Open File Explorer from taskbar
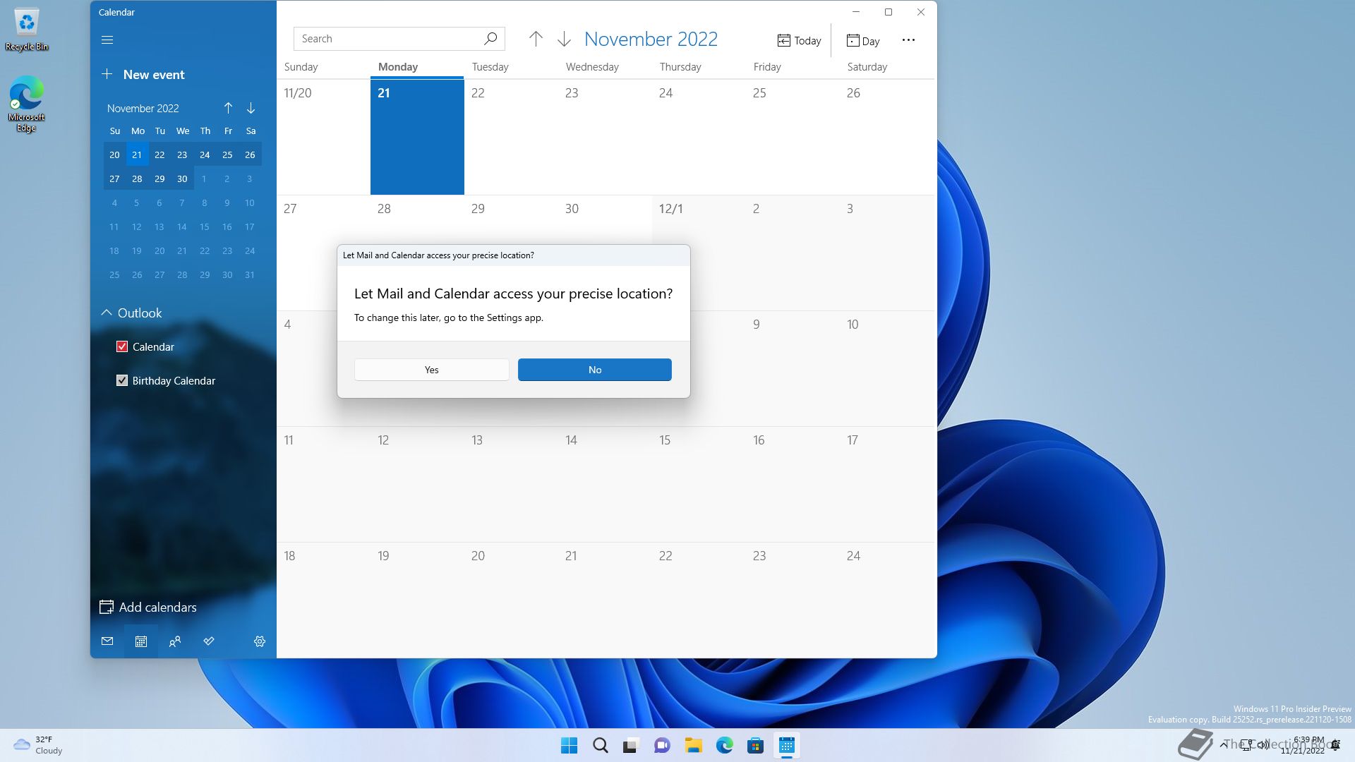1355x762 pixels. tap(693, 745)
